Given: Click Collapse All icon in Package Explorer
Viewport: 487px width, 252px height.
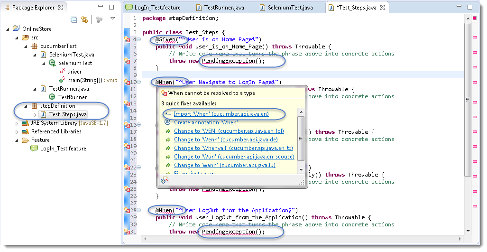Looking at the screenshot, I should [x=74, y=20].
